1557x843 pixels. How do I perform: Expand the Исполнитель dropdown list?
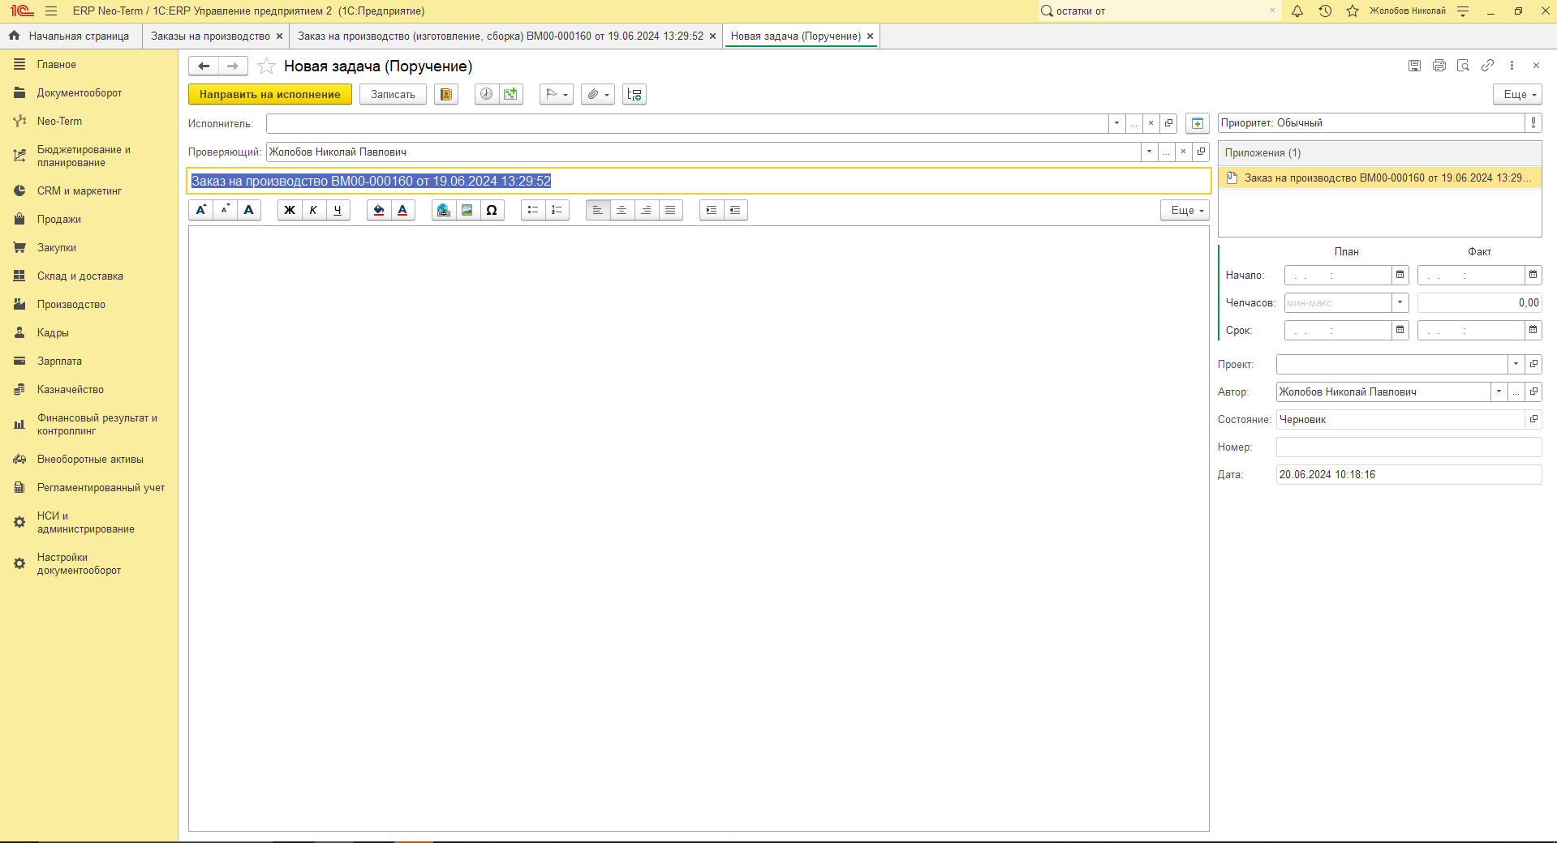1117,123
